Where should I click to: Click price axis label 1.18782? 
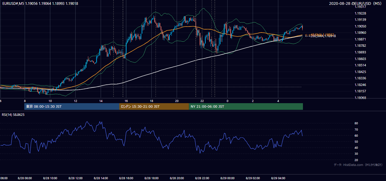(360, 46)
